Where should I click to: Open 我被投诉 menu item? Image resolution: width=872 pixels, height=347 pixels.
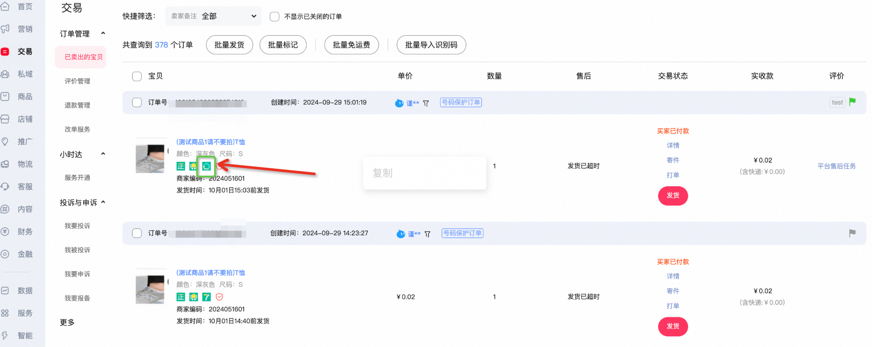click(x=77, y=250)
